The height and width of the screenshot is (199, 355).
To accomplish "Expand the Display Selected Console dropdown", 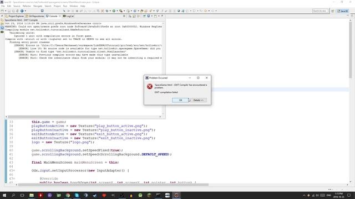I will pyautogui.click(x=151, y=16).
